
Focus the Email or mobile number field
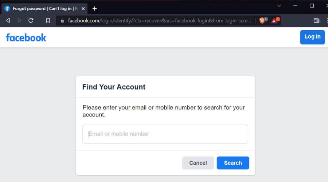coord(165,134)
